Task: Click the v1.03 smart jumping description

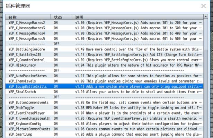Action: click(139, 134)
